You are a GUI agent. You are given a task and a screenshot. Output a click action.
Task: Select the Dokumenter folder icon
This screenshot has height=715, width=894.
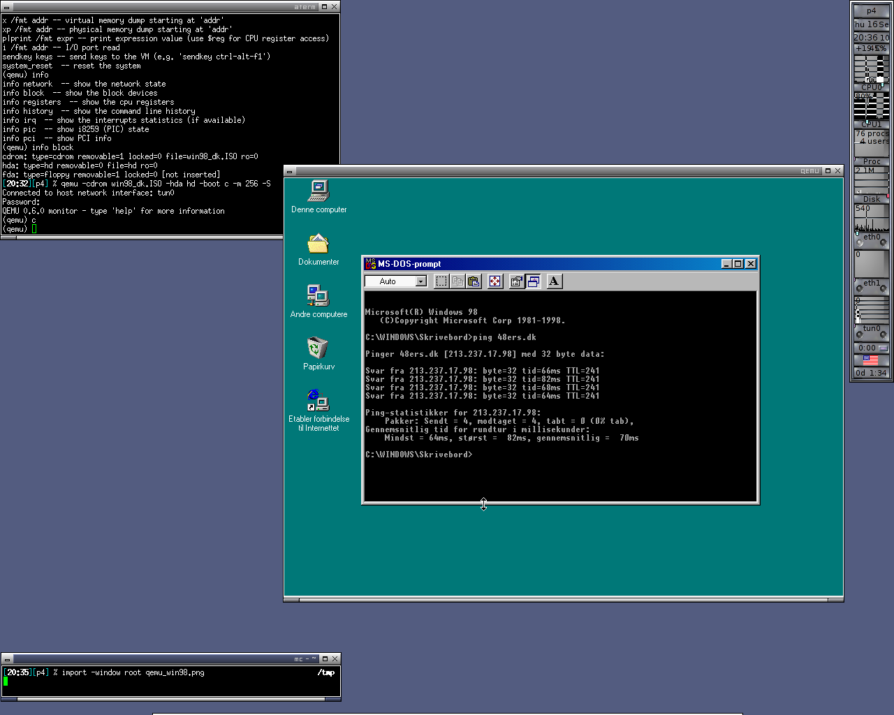pyautogui.click(x=318, y=244)
